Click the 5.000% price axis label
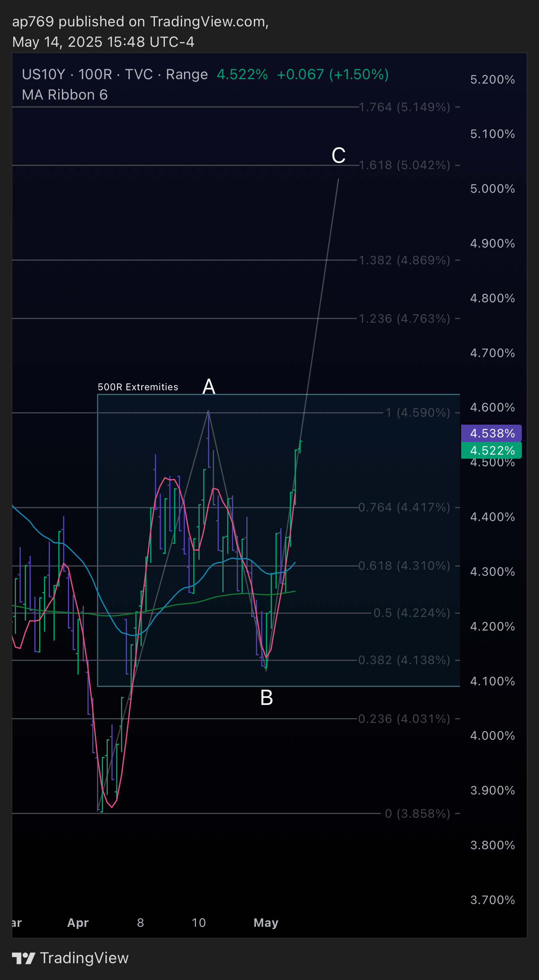This screenshot has height=980, width=539. 492,189
